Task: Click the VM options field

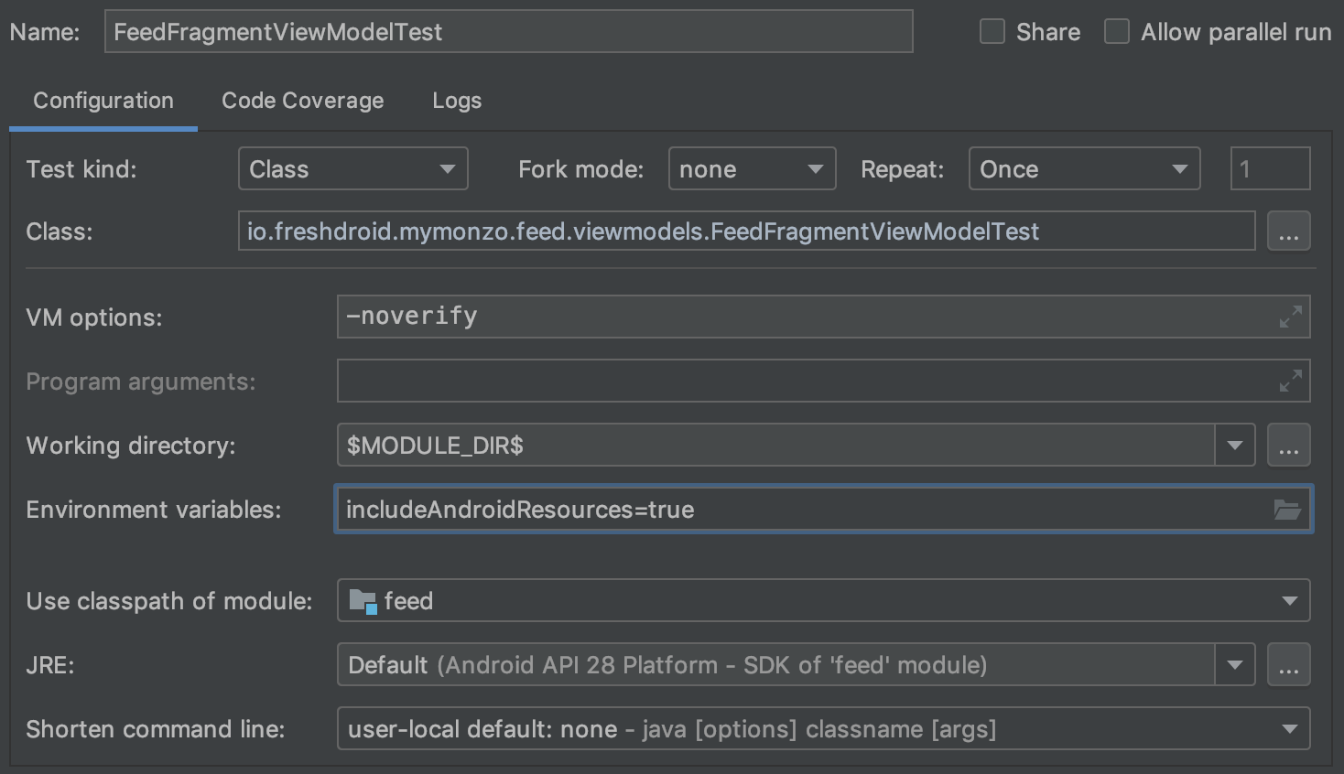Action: click(x=823, y=317)
